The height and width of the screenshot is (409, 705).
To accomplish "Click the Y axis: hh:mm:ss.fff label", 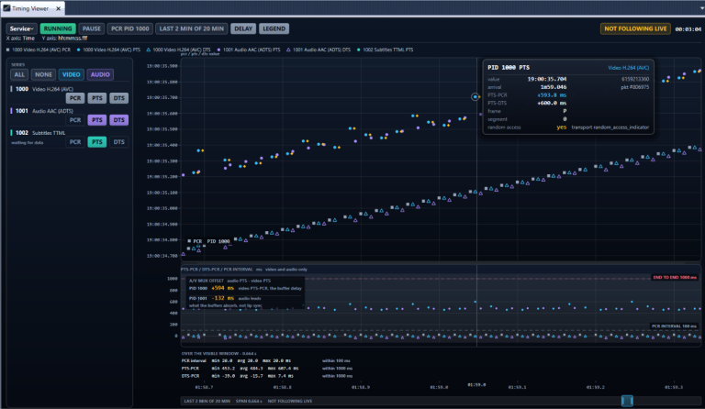I will pos(64,39).
